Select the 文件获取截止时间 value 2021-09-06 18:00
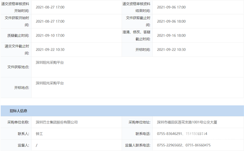The height and width of the screenshot is (151, 244). point(171,21)
